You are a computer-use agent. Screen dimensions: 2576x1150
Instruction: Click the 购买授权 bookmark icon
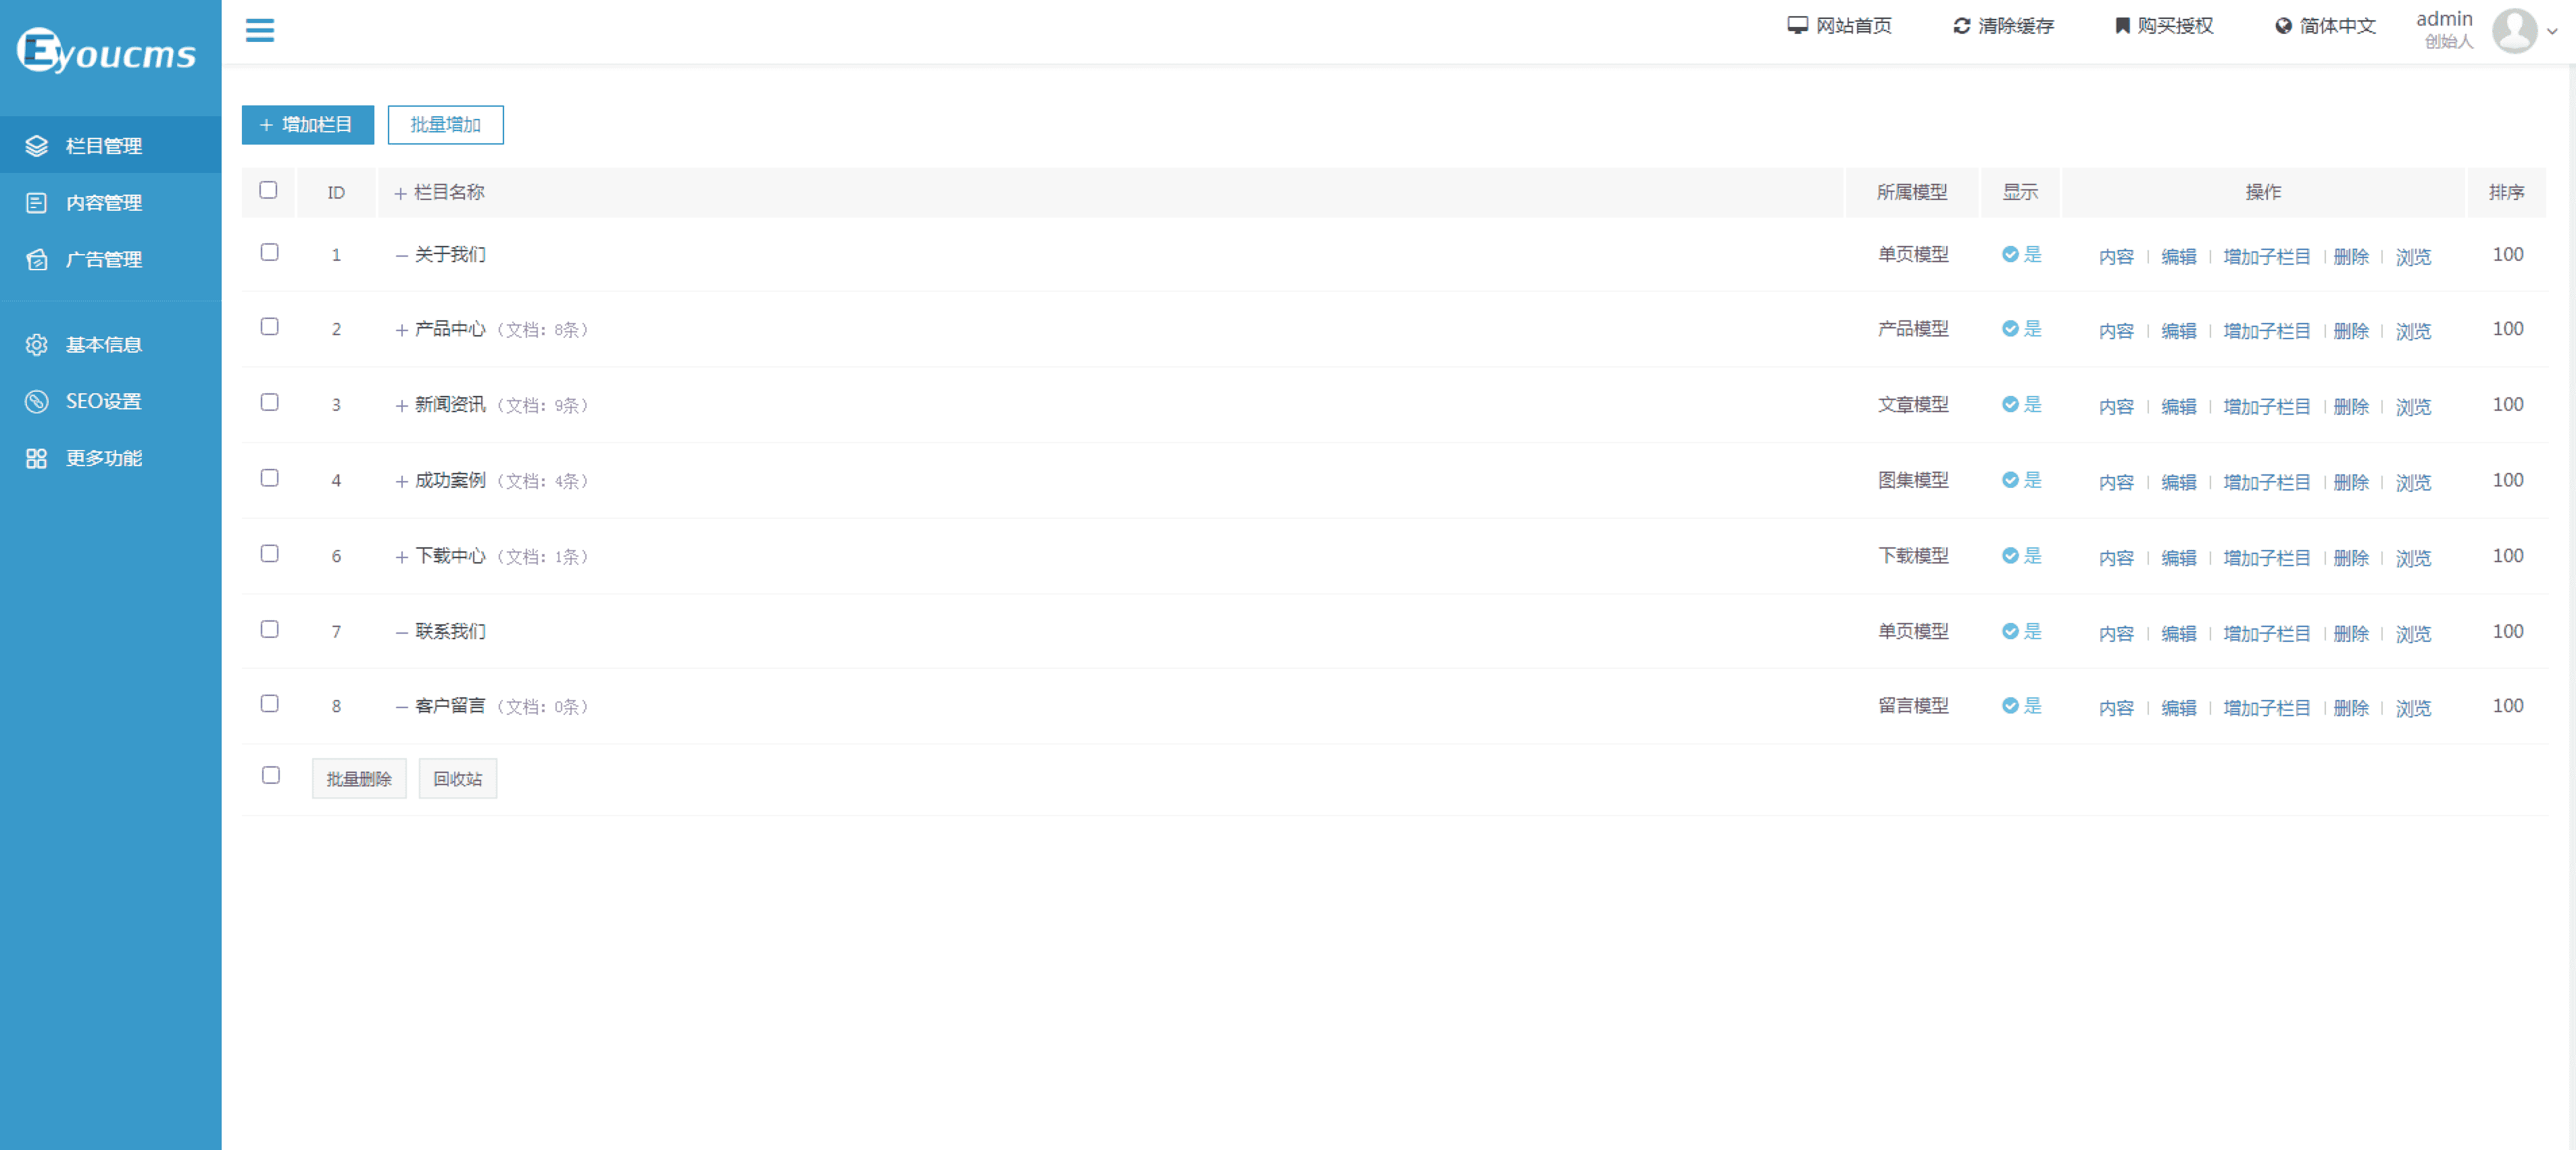2123,25
